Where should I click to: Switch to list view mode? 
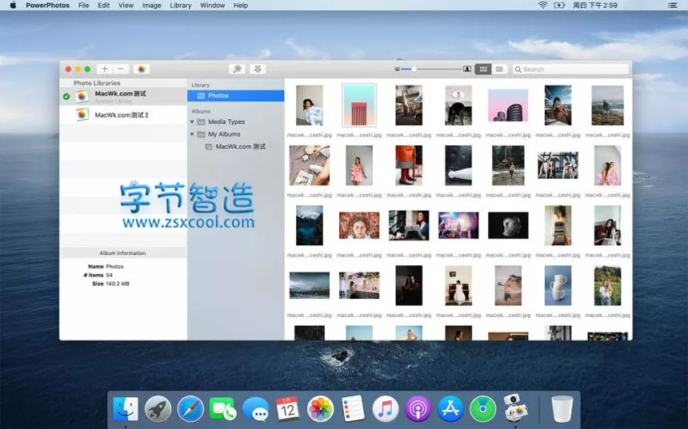coord(499,70)
